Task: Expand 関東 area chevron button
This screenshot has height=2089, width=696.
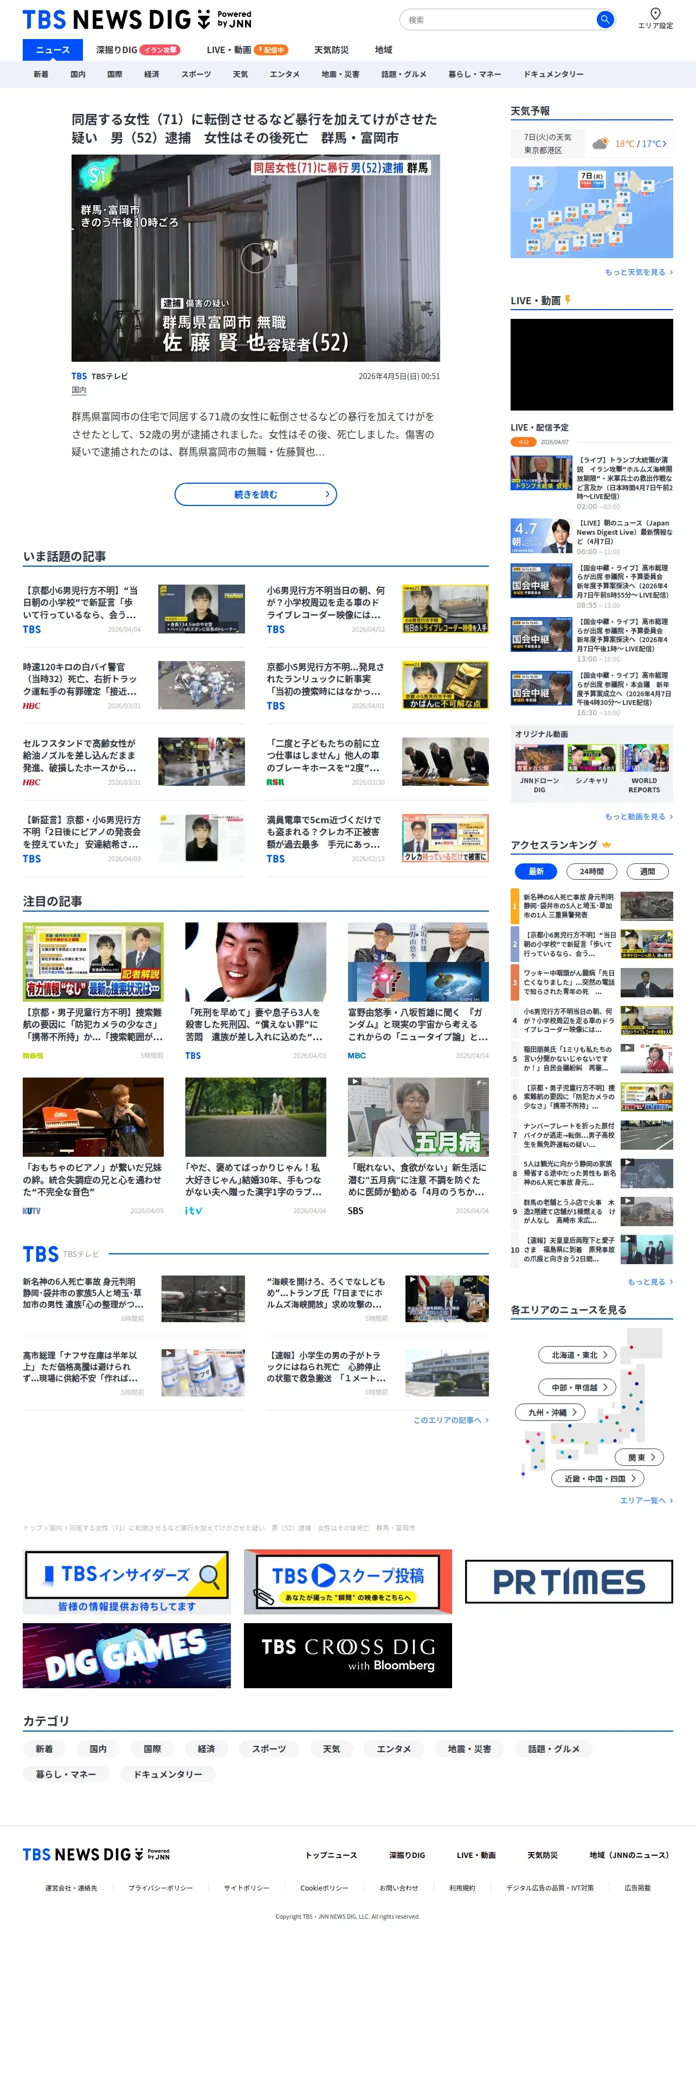Action: (x=640, y=1457)
